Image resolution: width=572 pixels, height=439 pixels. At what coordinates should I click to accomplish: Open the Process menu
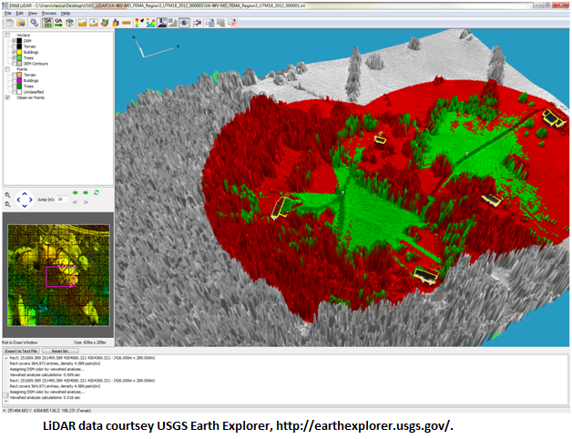pyautogui.click(x=49, y=13)
